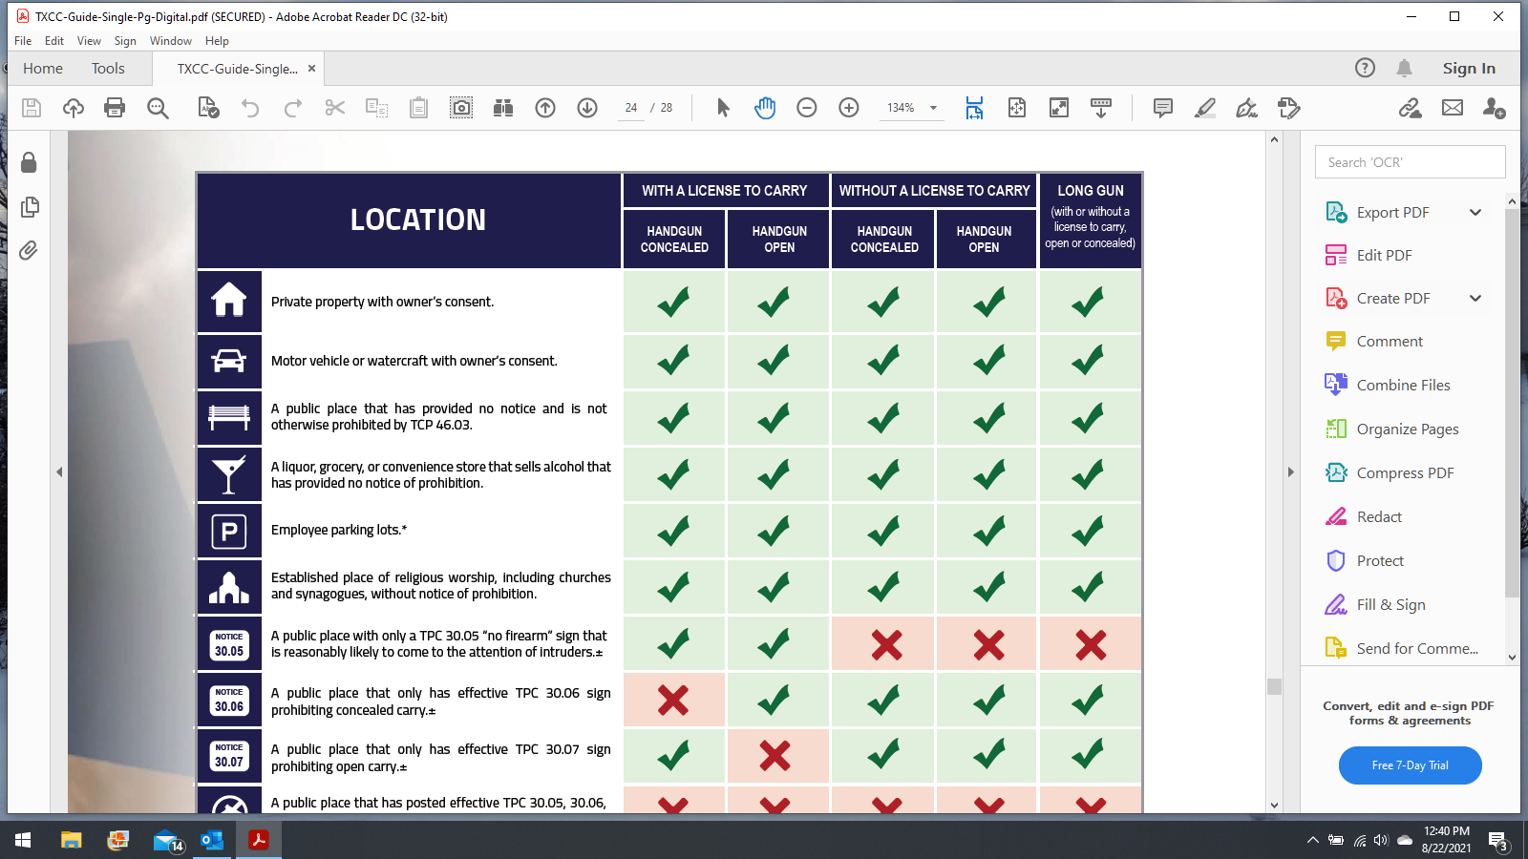This screenshot has height=859, width=1528.
Task: Show the left navigation pane
Action: click(59, 471)
